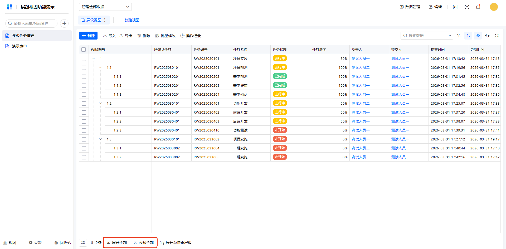Tick the select-all checkbox in the header

[84, 50]
